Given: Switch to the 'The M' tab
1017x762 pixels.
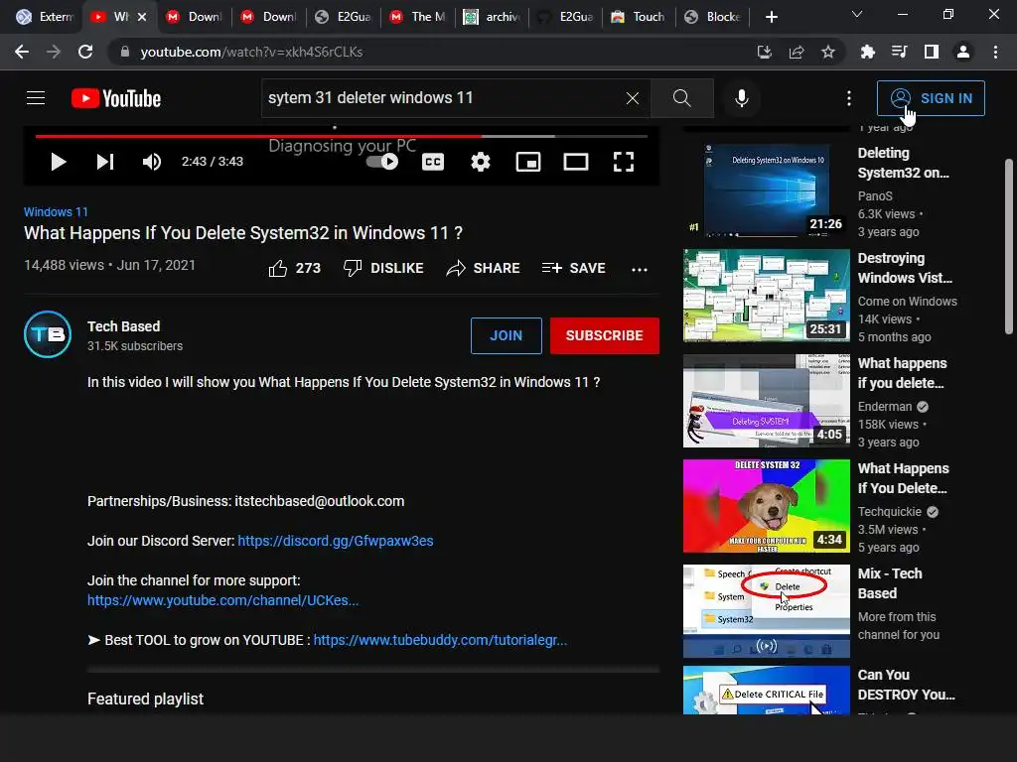Looking at the screenshot, I should tap(418, 17).
